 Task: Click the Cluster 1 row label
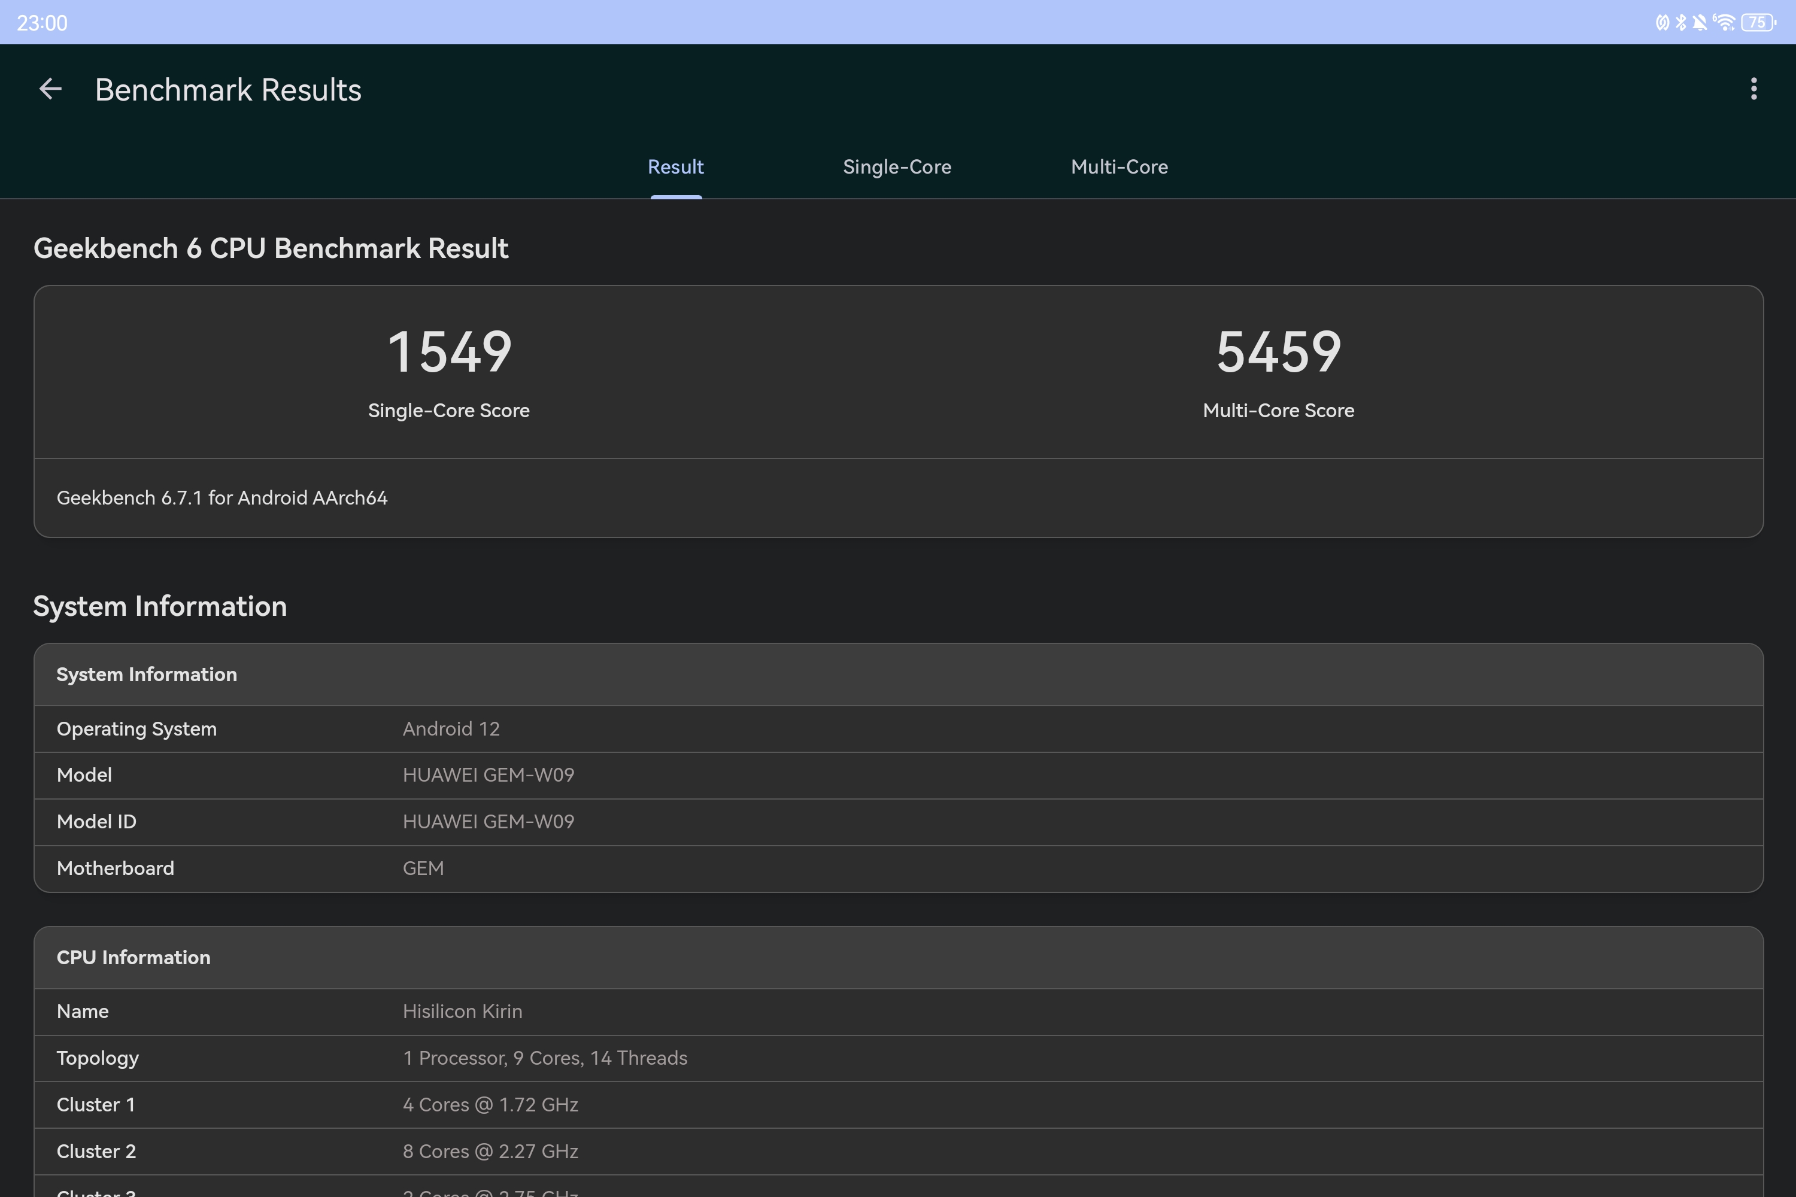96,1105
